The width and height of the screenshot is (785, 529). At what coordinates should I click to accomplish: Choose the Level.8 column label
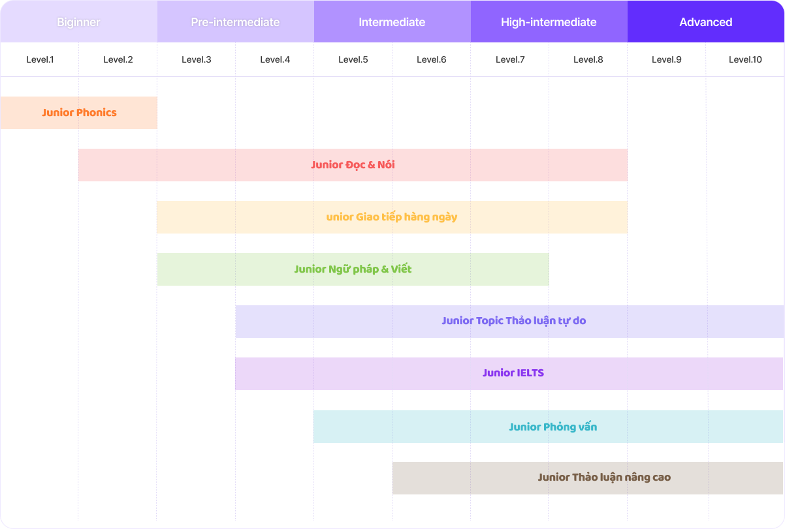pyautogui.click(x=588, y=60)
